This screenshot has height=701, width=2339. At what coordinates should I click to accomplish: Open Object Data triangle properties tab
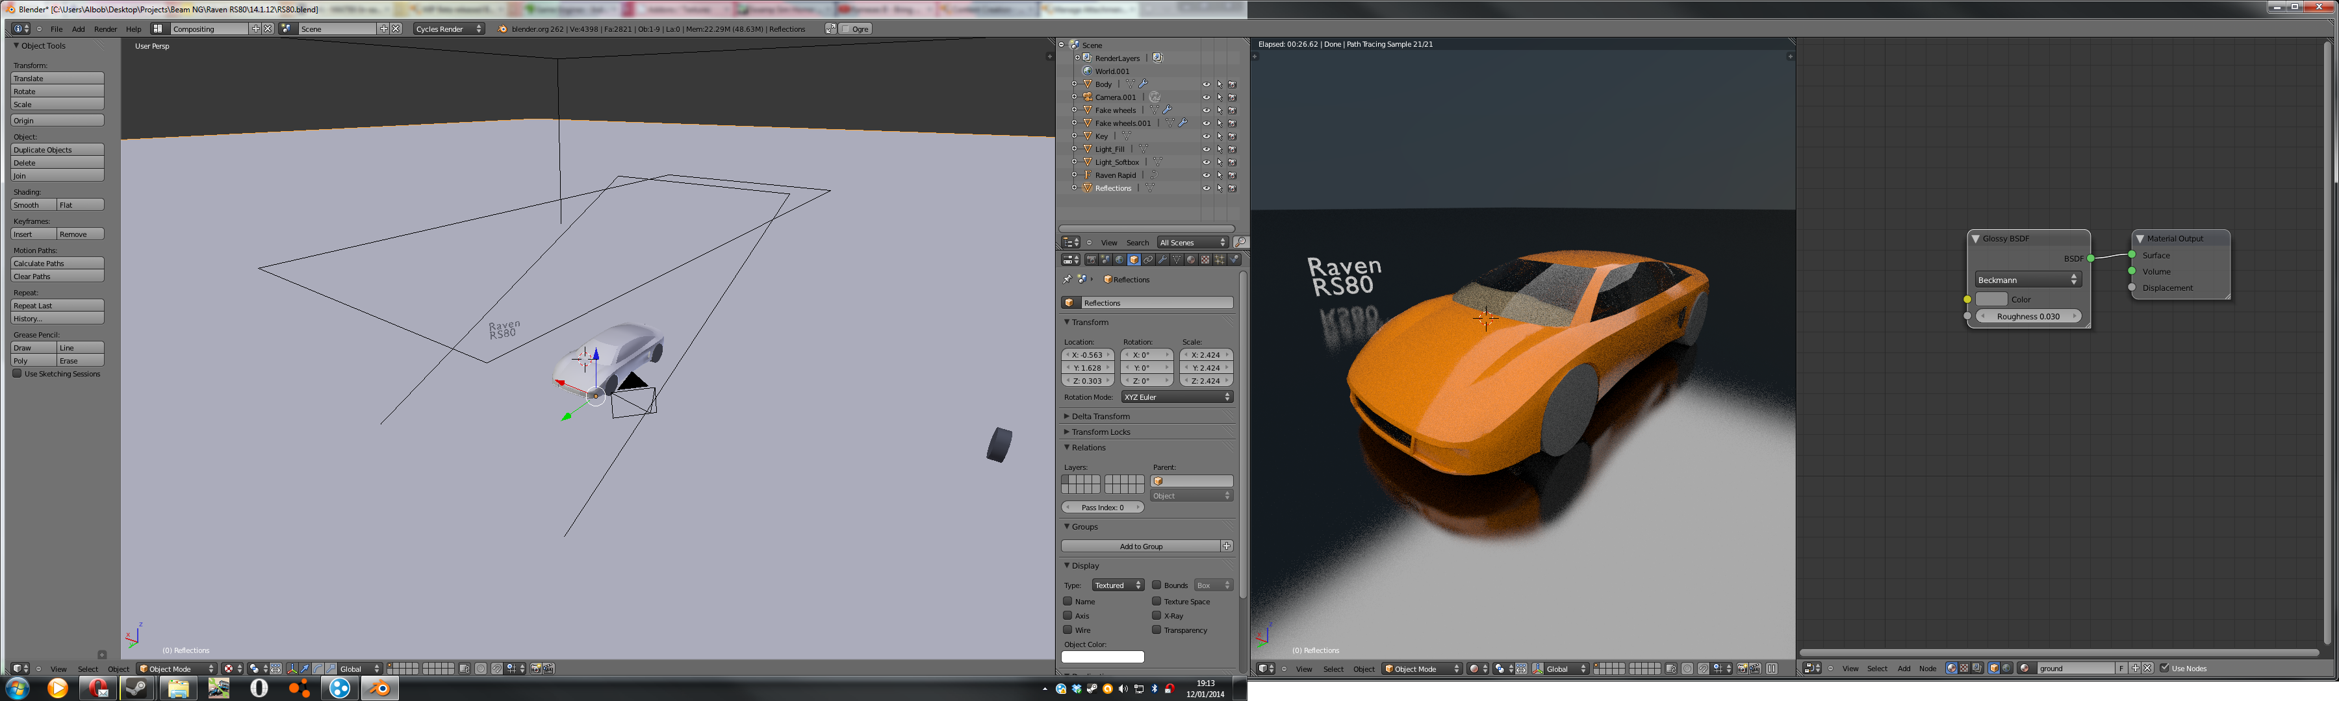click(1177, 260)
